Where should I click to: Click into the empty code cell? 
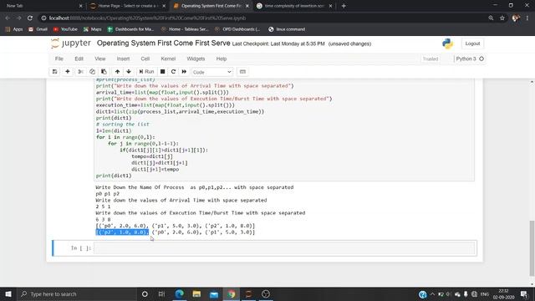coord(284,248)
